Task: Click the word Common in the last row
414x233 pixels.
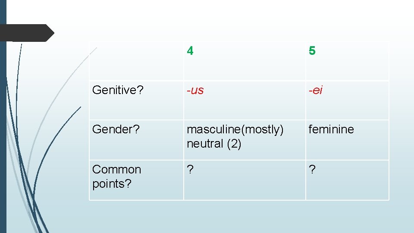Action: click(x=116, y=169)
